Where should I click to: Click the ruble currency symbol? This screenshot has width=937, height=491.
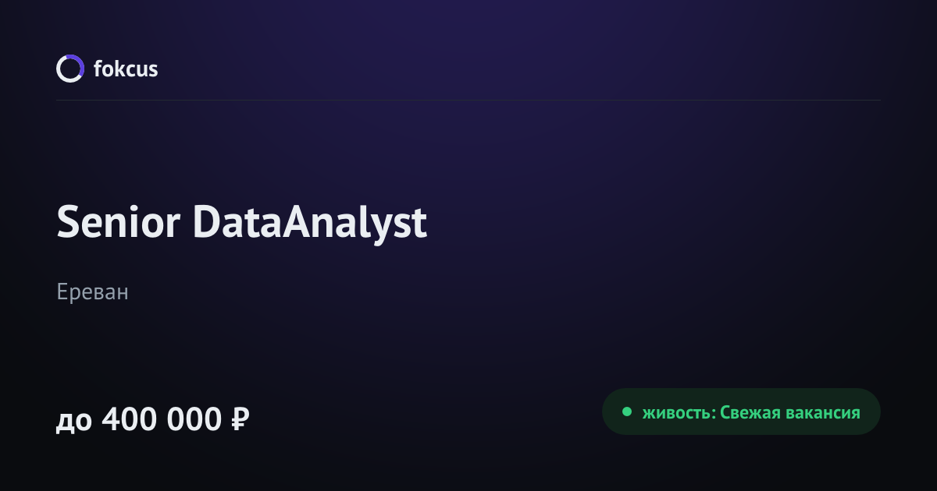coord(240,420)
